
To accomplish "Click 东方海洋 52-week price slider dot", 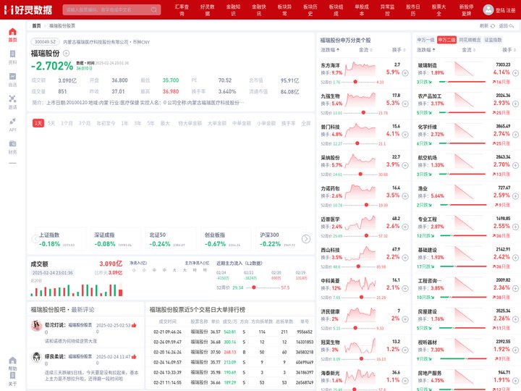I will [x=355, y=82].
